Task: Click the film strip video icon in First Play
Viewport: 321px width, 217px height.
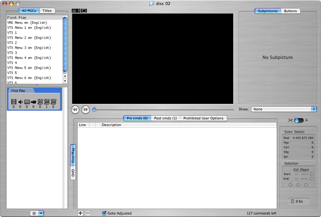Action: pyautogui.click(x=14, y=102)
